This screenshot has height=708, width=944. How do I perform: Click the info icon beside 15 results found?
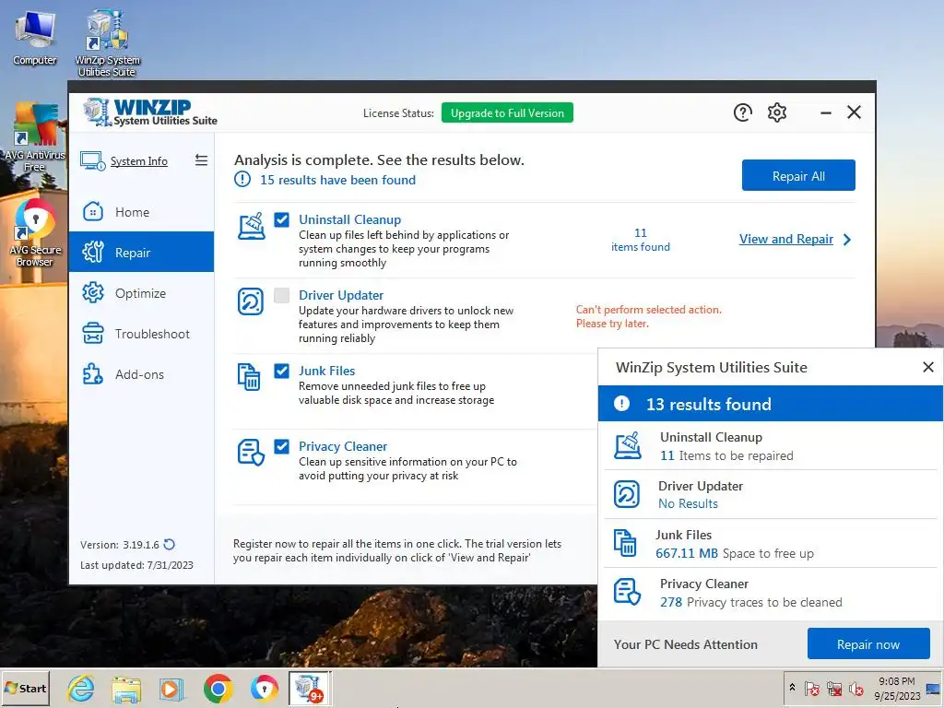click(x=242, y=179)
